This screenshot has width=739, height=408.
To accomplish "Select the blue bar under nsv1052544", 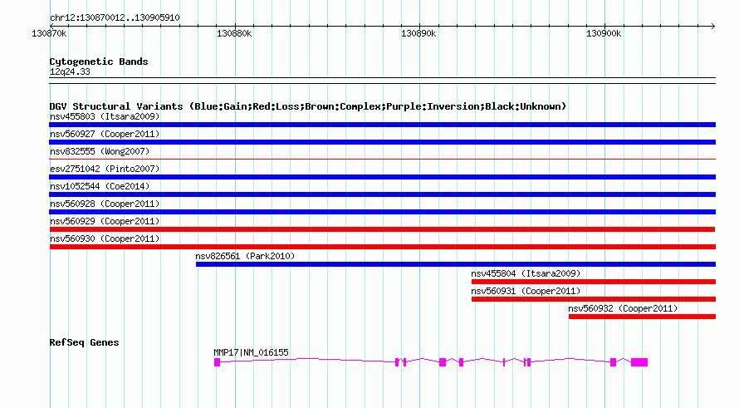I will click(x=382, y=194).
